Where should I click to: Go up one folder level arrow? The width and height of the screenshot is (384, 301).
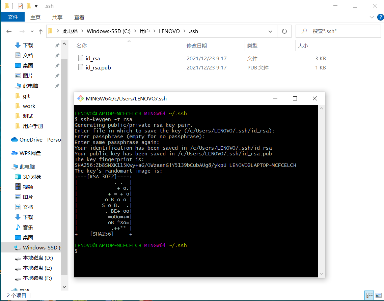(x=40, y=31)
